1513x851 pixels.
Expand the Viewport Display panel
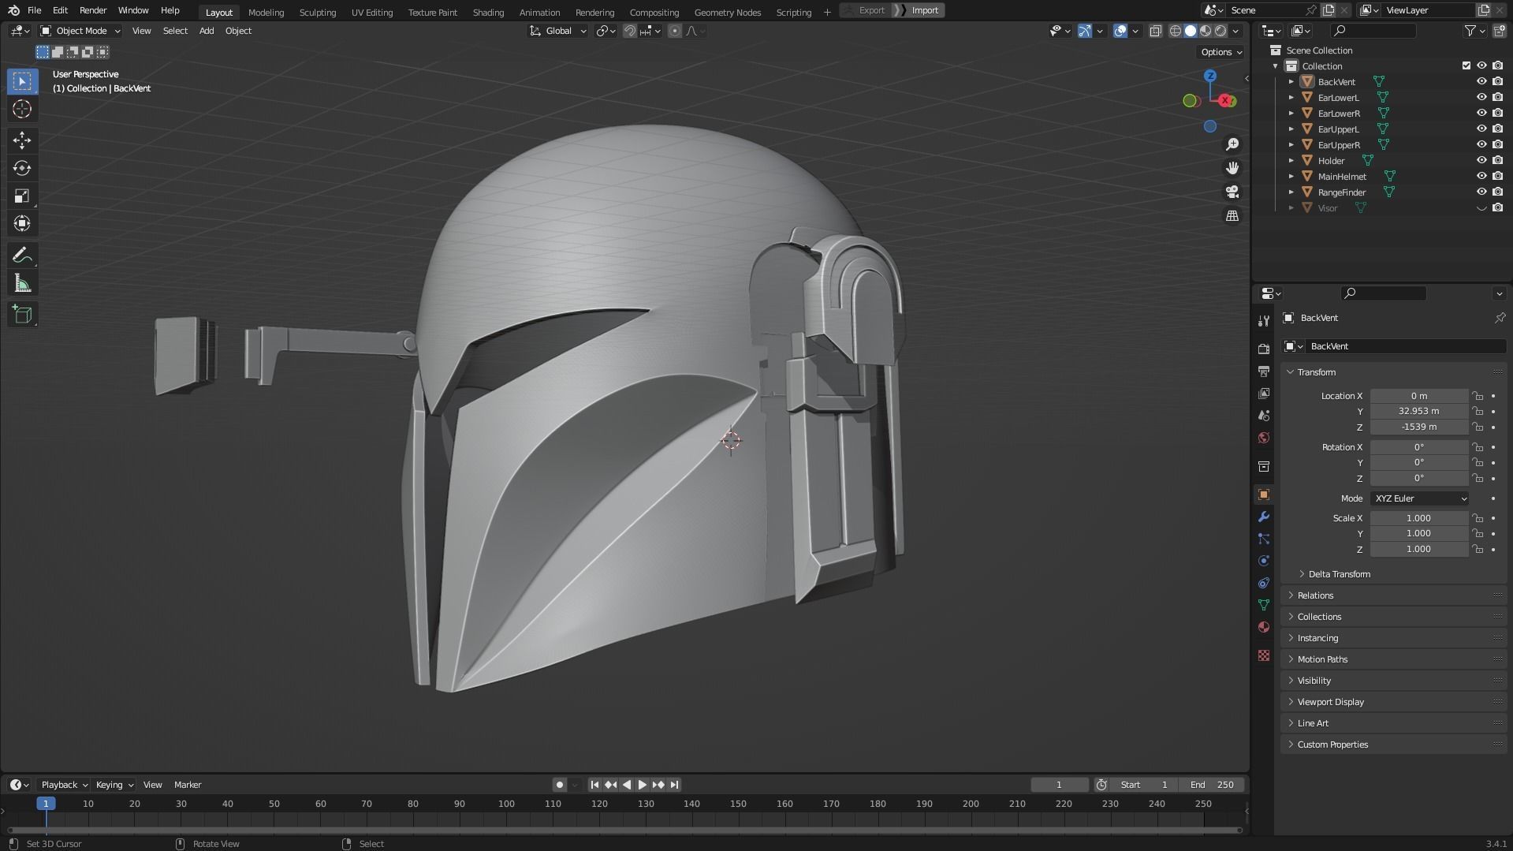[x=1330, y=702]
